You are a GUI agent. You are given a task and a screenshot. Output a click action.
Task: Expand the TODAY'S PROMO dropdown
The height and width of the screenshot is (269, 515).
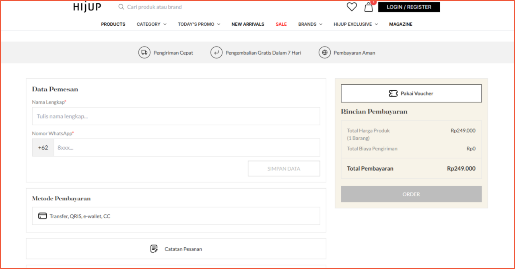coord(199,24)
